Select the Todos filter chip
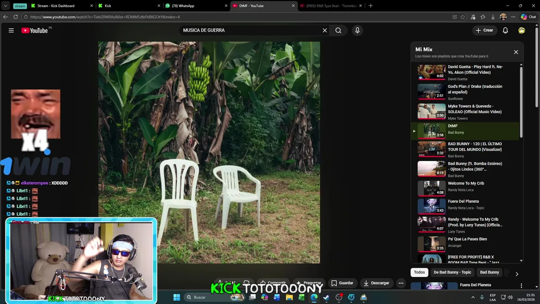This screenshot has height=304, width=540. 419,272
